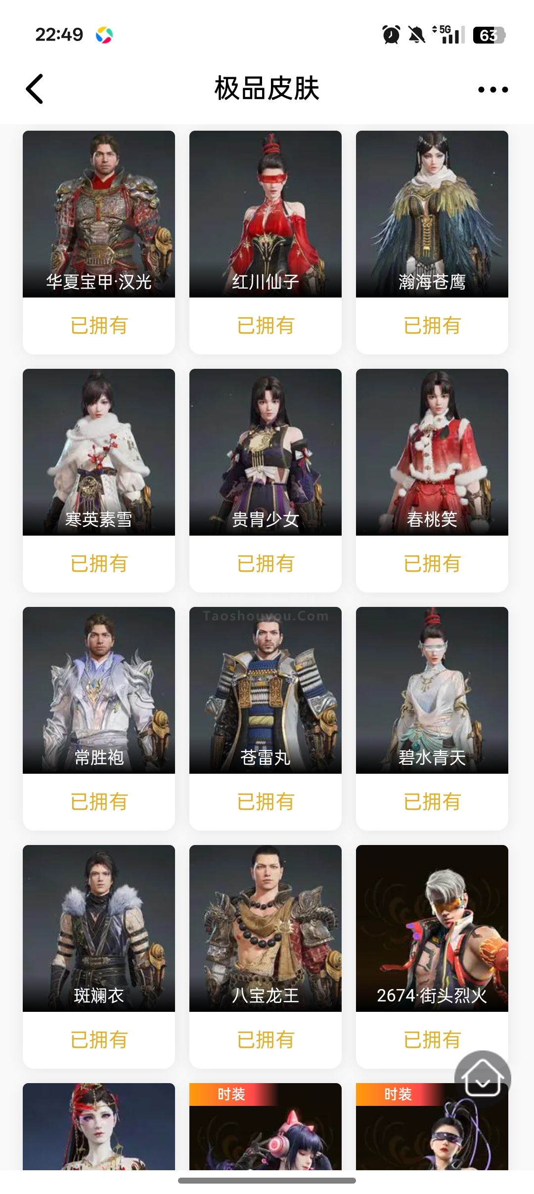View the 八宝龙王 skin card
Screen dimensions: 534x1194
point(266,956)
